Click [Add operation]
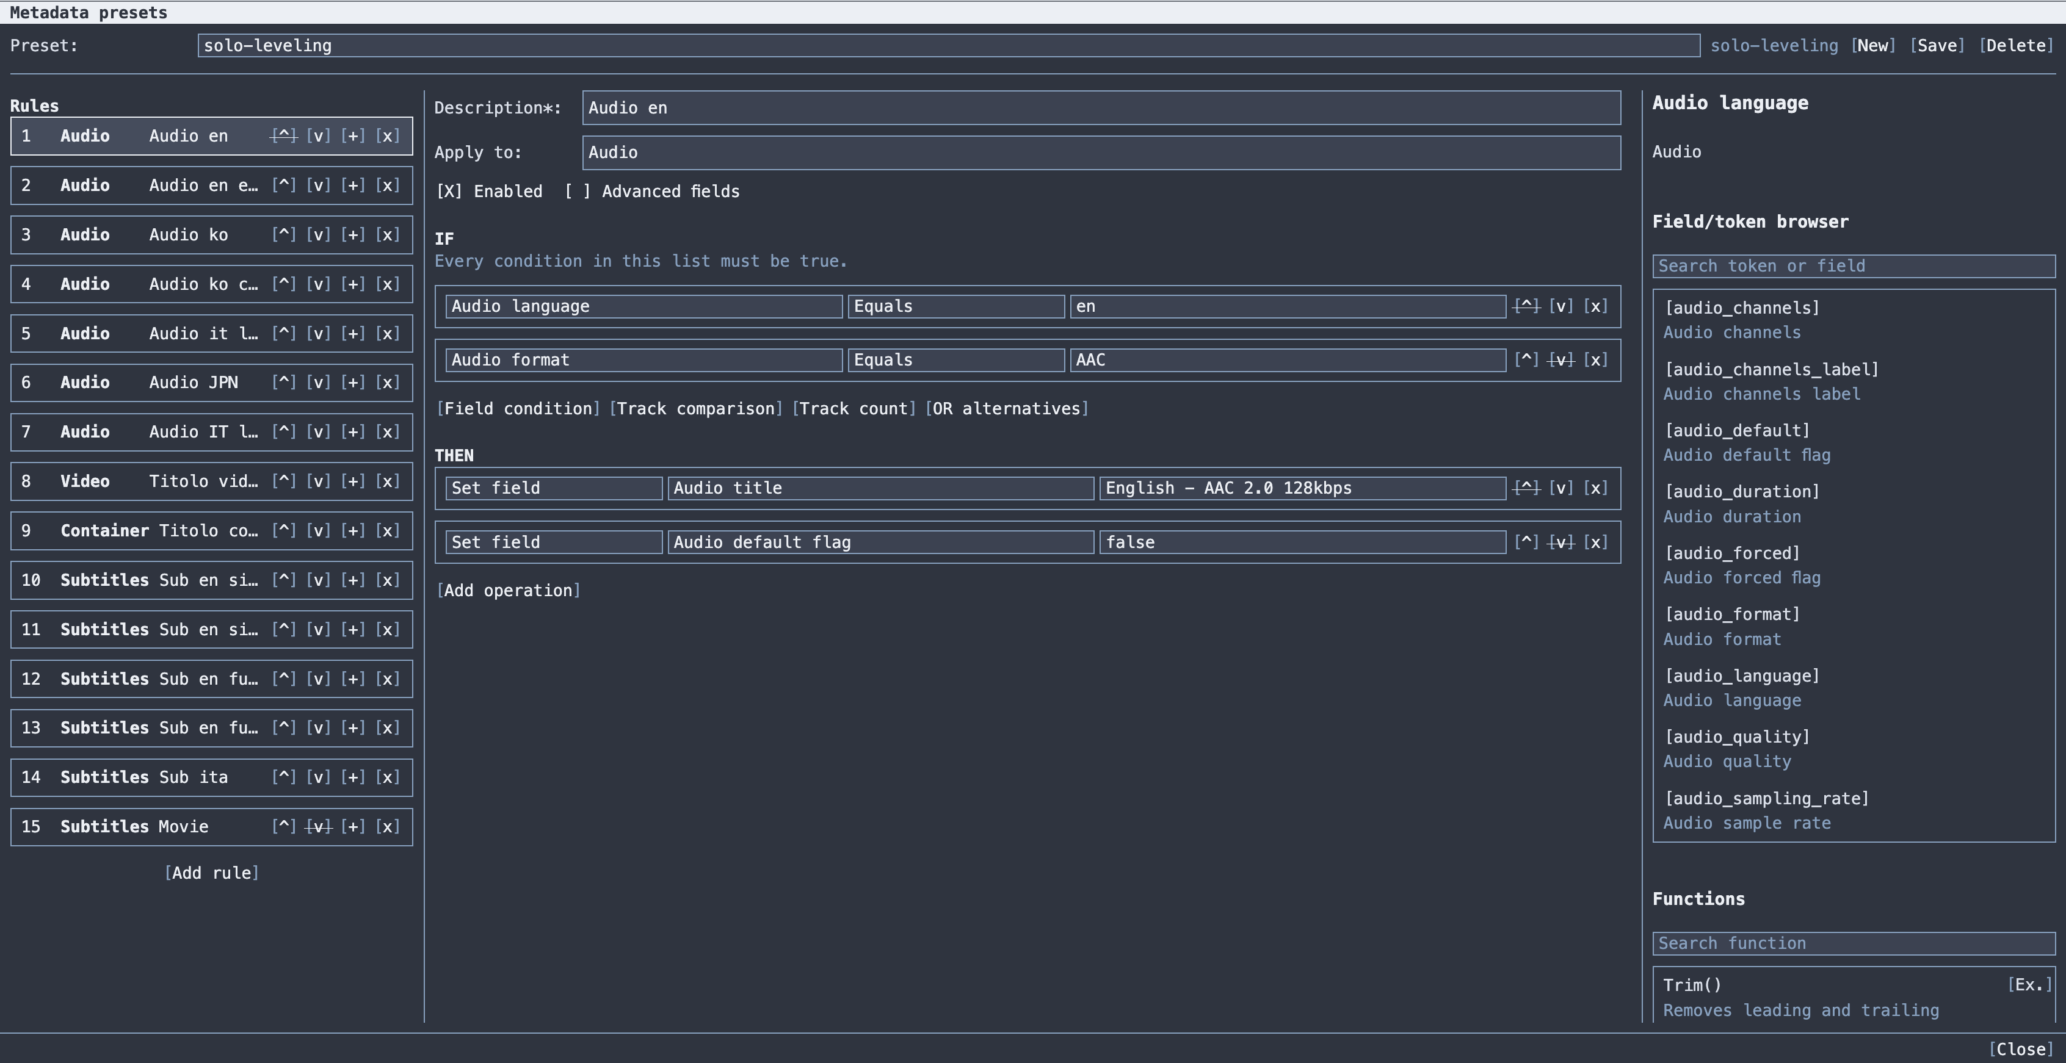This screenshot has width=2066, height=1063. pos(509,591)
